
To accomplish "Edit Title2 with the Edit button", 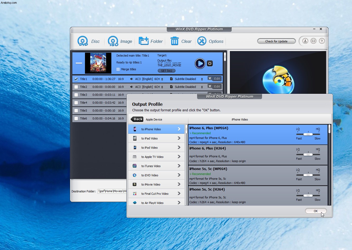I will click(214, 87).
